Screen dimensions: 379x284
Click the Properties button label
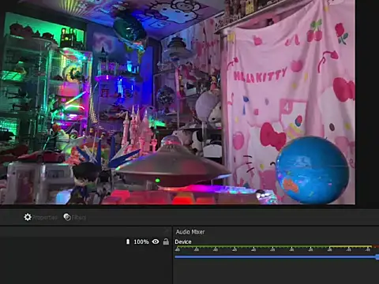pyautogui.click(x=44, y=218)
